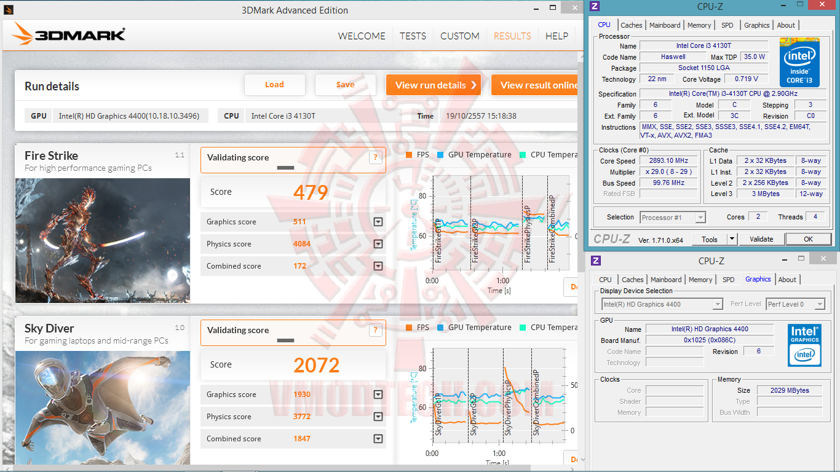Open Graphics tab in the Processor CPU-Z window
The height and width of the screenshot is (472, 840).
757,25
